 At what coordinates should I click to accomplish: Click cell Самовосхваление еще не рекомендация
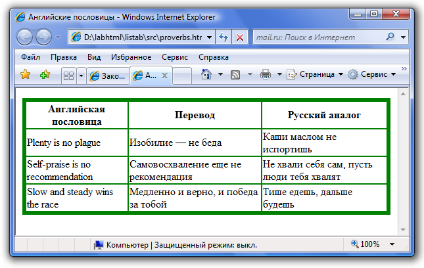point(195,171)
